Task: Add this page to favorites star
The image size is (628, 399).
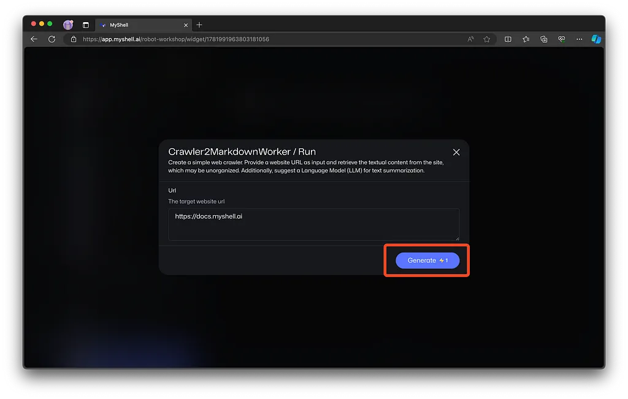Action: 487,39
